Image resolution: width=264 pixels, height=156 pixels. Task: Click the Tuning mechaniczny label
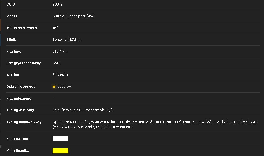coord(24,122)
